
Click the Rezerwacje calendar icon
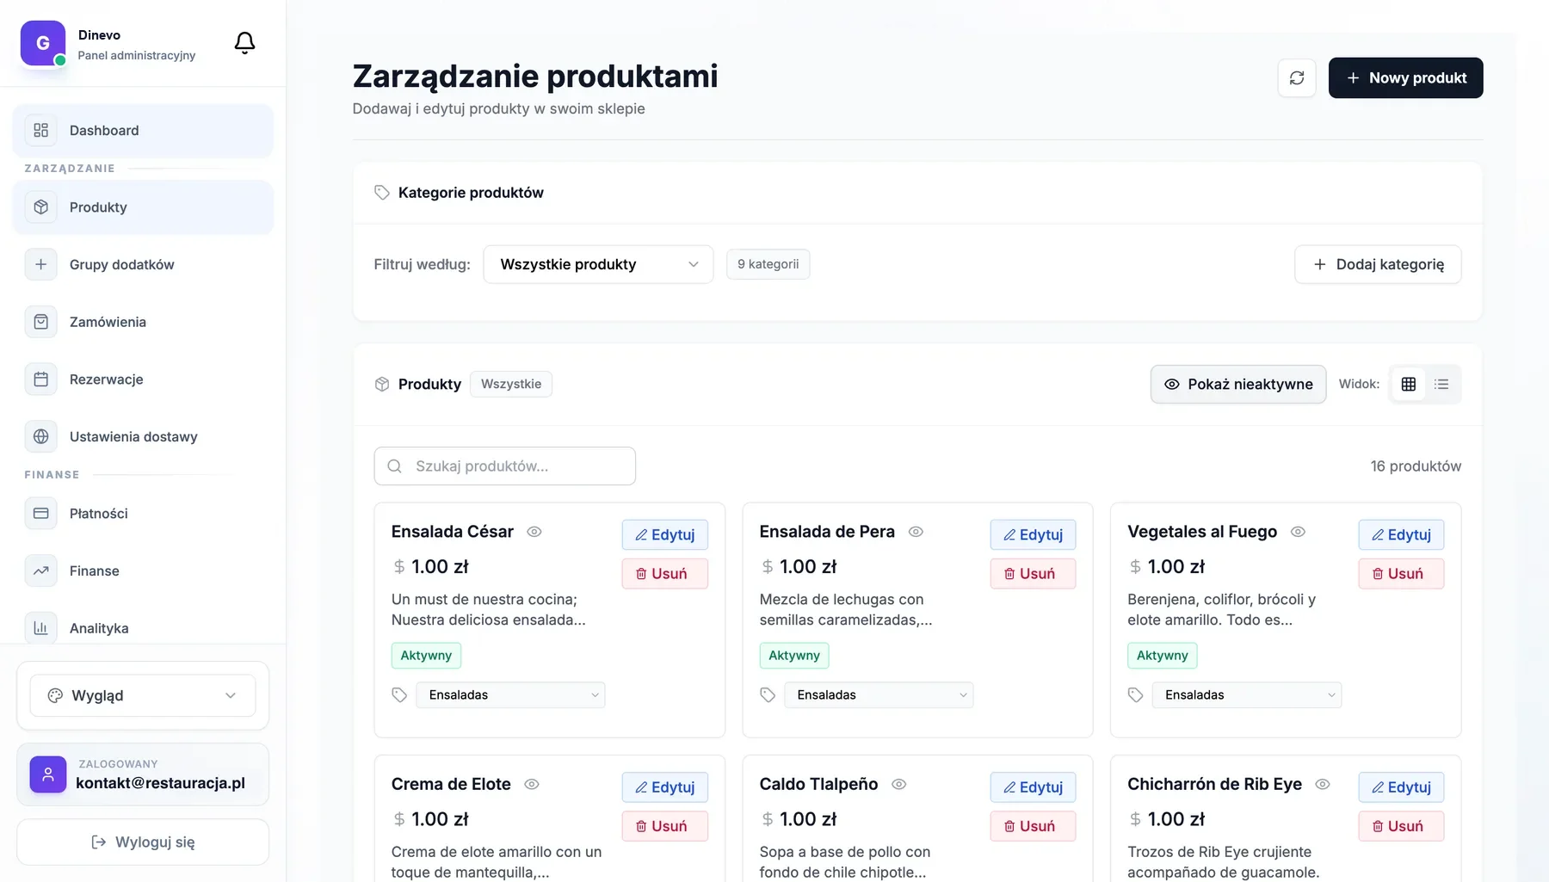coord(40,379)
